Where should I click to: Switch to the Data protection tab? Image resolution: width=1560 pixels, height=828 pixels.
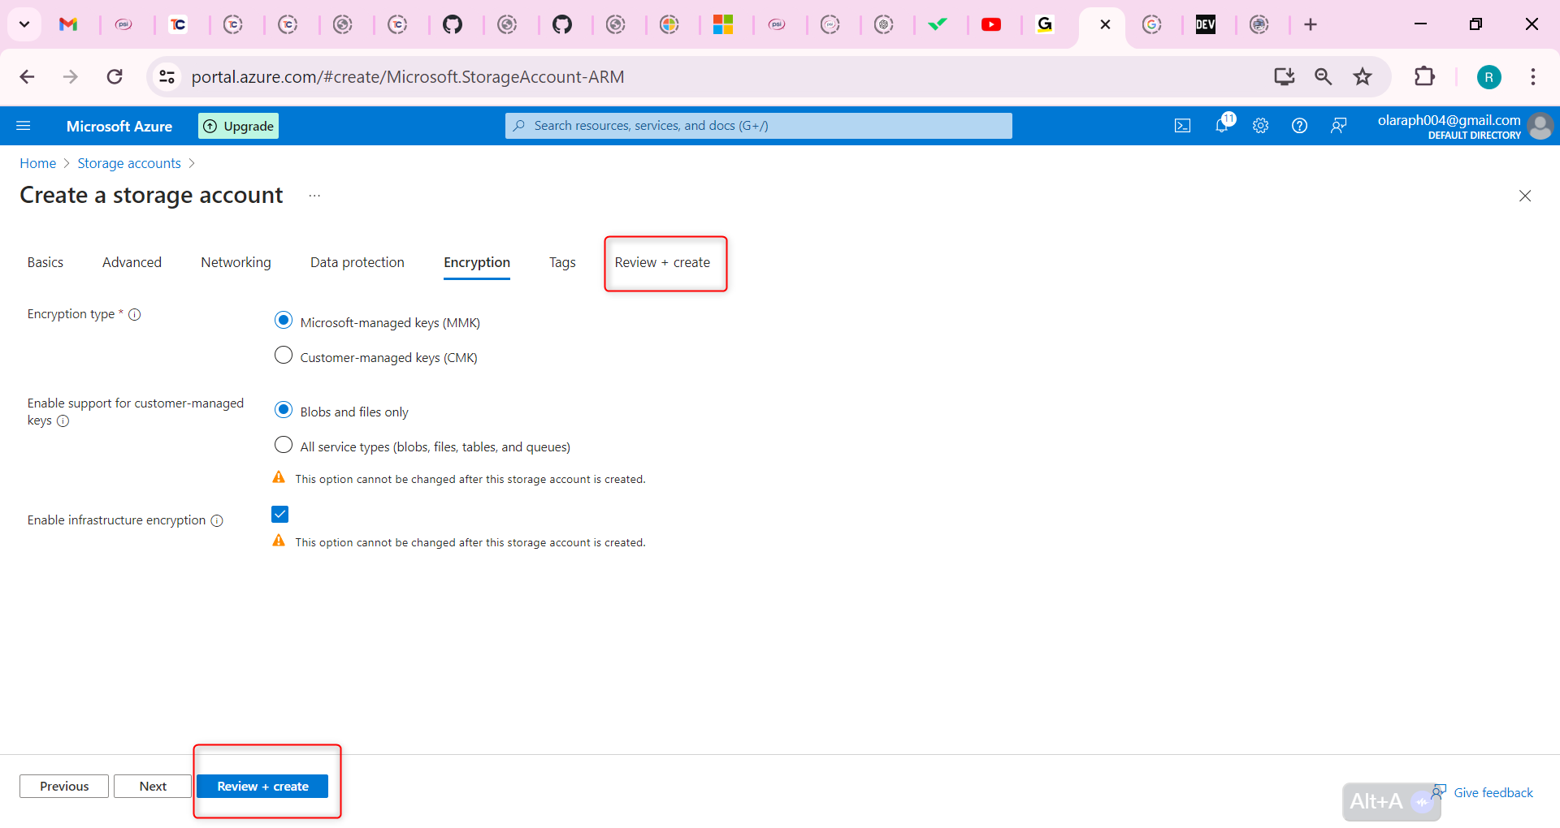pos(357,262)
